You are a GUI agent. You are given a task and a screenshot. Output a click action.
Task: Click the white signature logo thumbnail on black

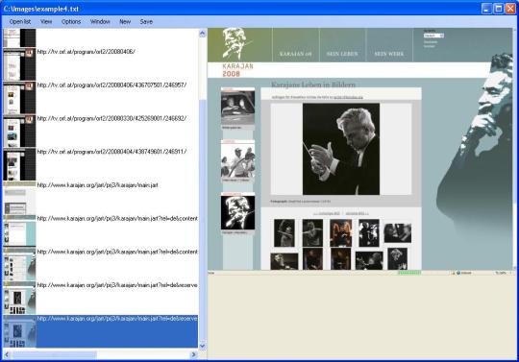point(237,212)
